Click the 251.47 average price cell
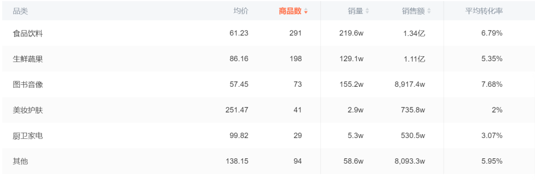Screen dimensions: 535x180 (x=237, y=110)
